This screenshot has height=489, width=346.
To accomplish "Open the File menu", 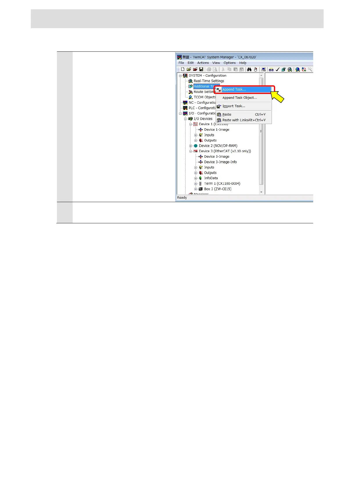I will [x=181, y=63].
